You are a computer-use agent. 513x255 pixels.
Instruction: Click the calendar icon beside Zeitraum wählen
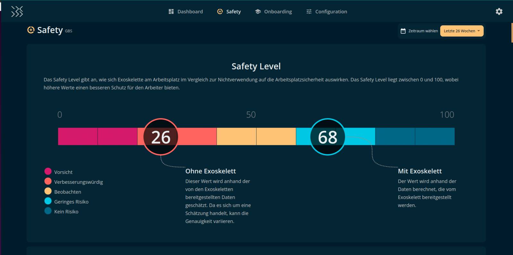point(403,31)
